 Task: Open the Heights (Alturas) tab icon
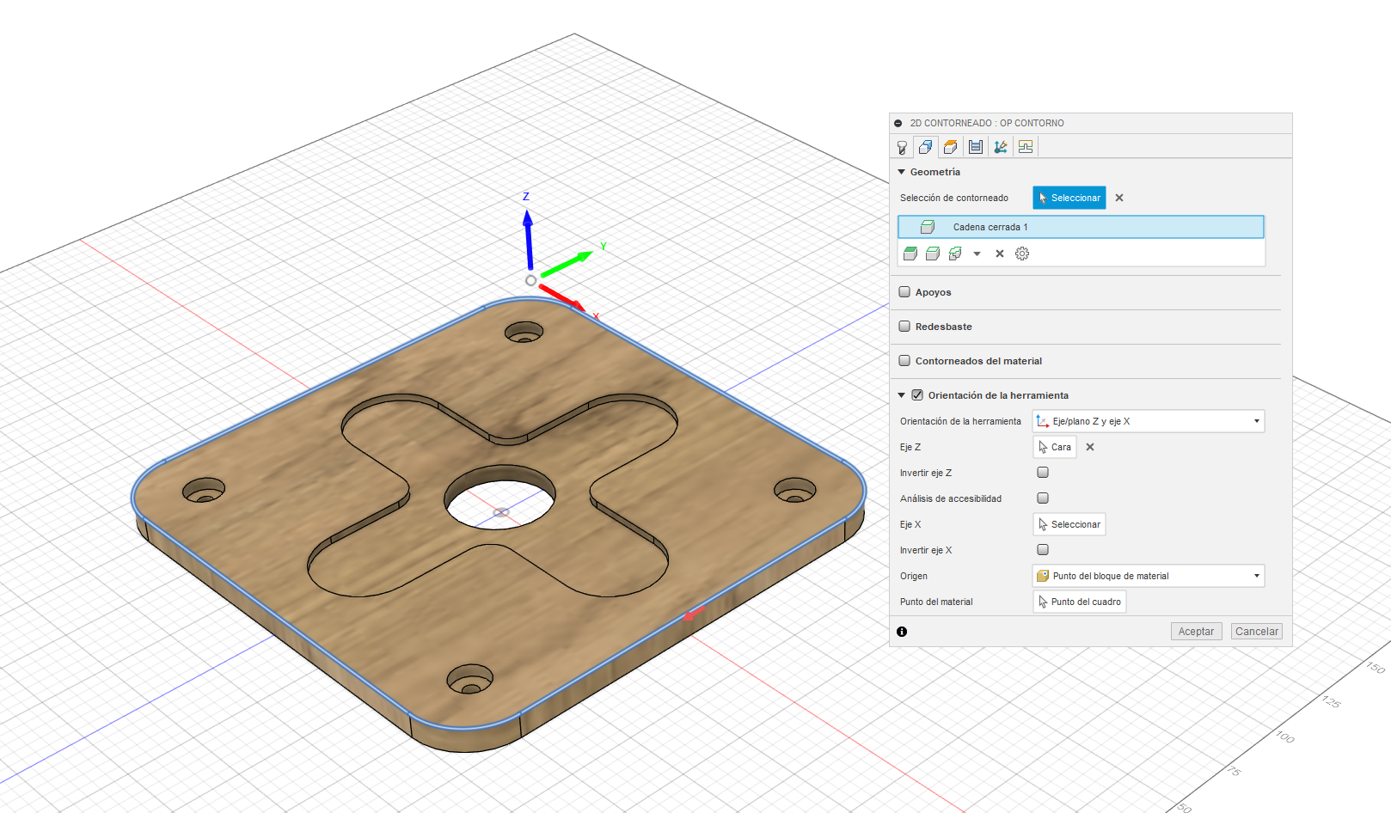(x=950, y=147)
